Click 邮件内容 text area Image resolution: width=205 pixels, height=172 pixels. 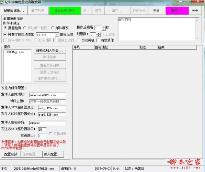[156, 29]
